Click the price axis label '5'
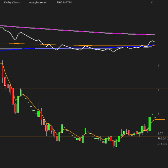Viewport: 168px width, 168px height. pyautogui.click(x=159, y=66)
